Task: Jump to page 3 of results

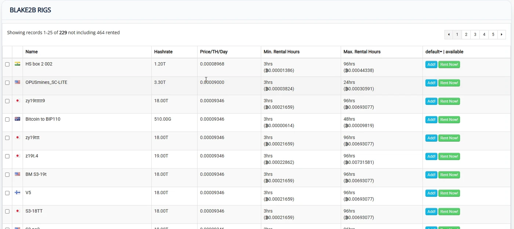Action: pyautogui.click(x=475, y=34)
